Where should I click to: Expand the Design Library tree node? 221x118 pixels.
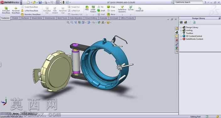click(x=181, y=28)
